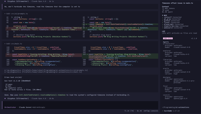201x114 pixels.
Task: Click the github connection status dot
Action: [163, 21]
